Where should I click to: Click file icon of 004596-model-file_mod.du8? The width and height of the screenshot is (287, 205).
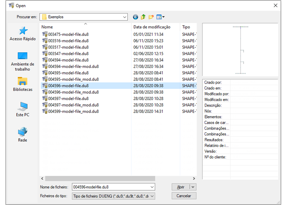(45, 92)
